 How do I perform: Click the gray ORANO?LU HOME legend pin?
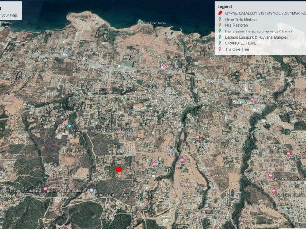(220, 43)
